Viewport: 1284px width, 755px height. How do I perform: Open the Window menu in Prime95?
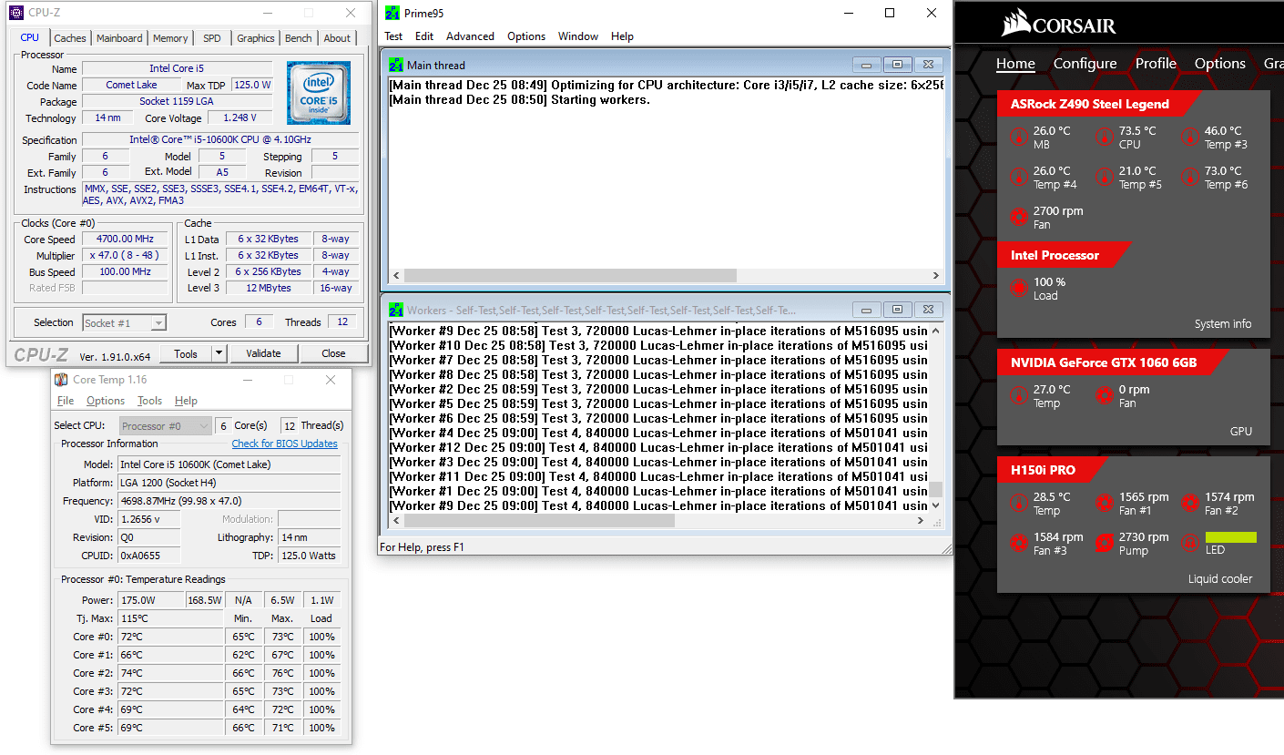pyautogui.click(x=578, y=36)
